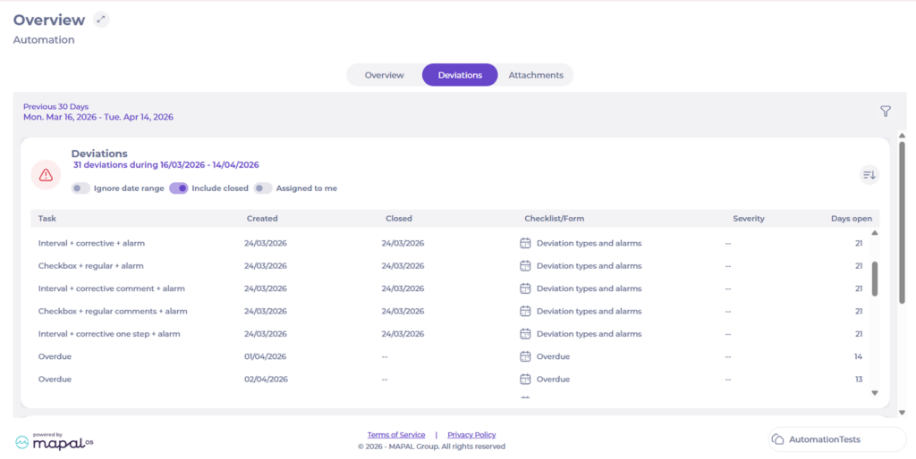
Task: Click the MAPAL OS logo
Action: point(55,441)
